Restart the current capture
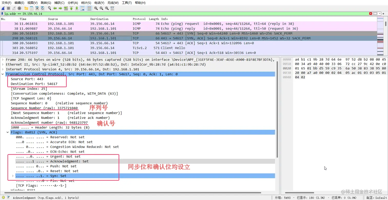 (x=14, y=8)
